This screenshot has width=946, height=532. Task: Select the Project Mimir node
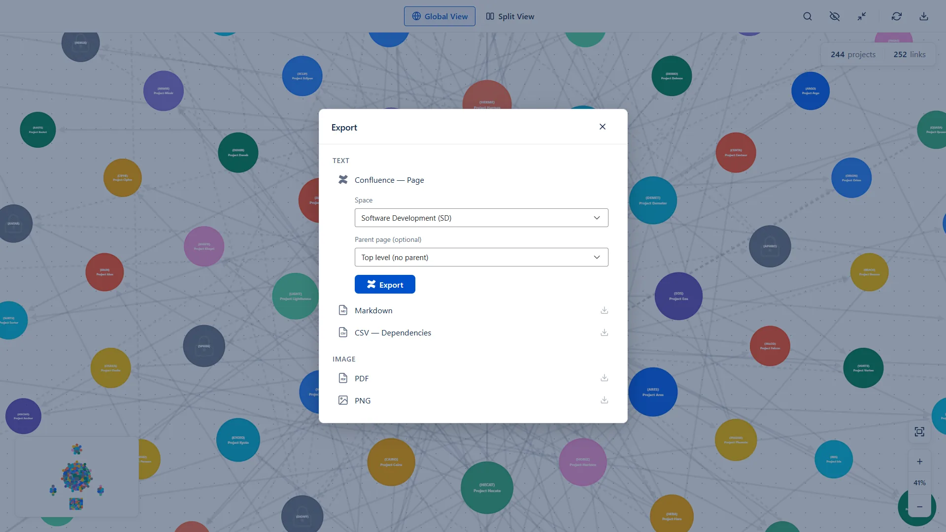pyautogui.click(x=164, y=91)
